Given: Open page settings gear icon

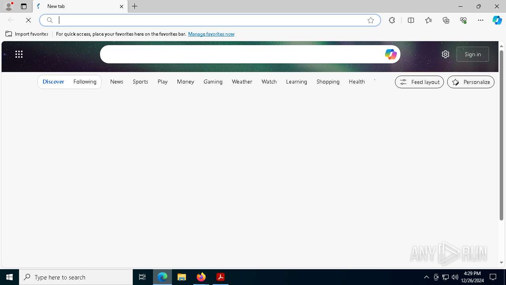Looking at the screenshot, I should point(446,54).
